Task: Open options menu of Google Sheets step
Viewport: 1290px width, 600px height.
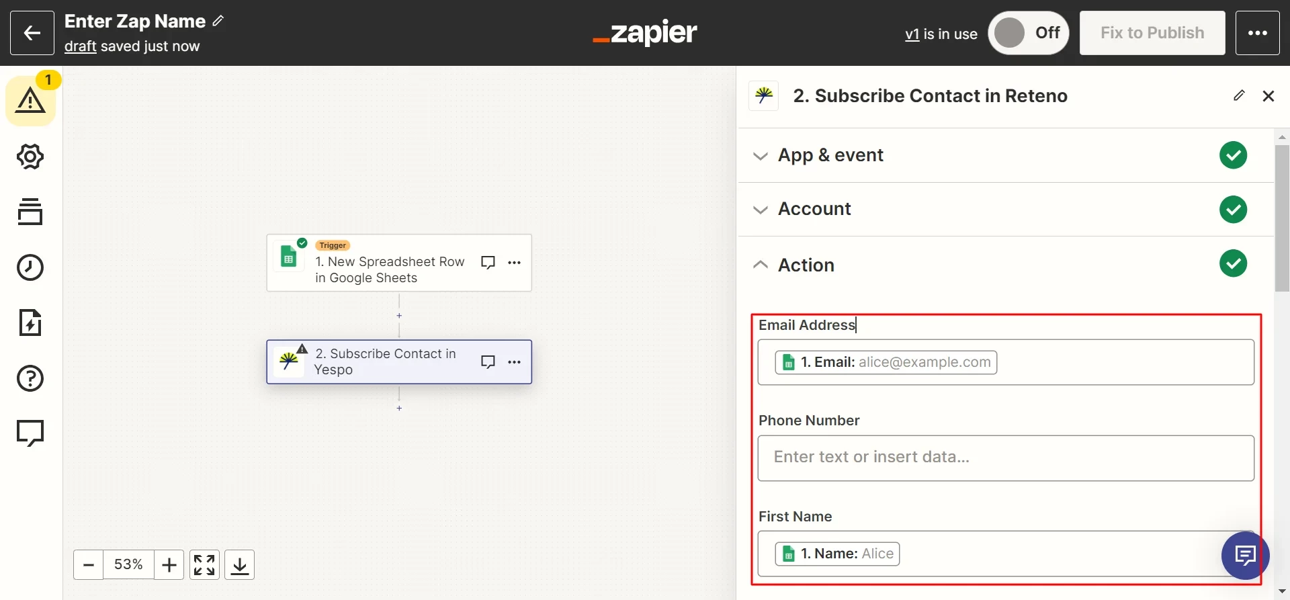Action: click(515, 263)
